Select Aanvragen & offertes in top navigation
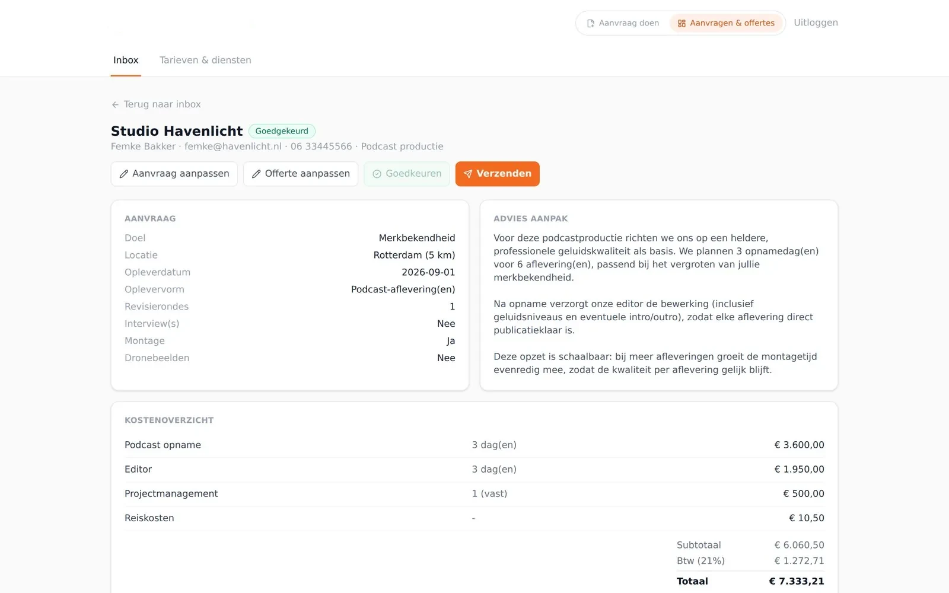 tap(726, 23)
